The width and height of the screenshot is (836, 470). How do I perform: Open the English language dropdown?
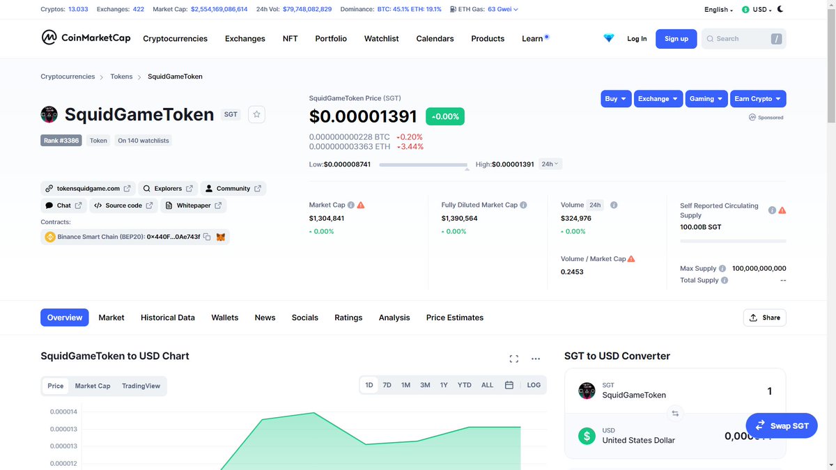pos(719,9)
